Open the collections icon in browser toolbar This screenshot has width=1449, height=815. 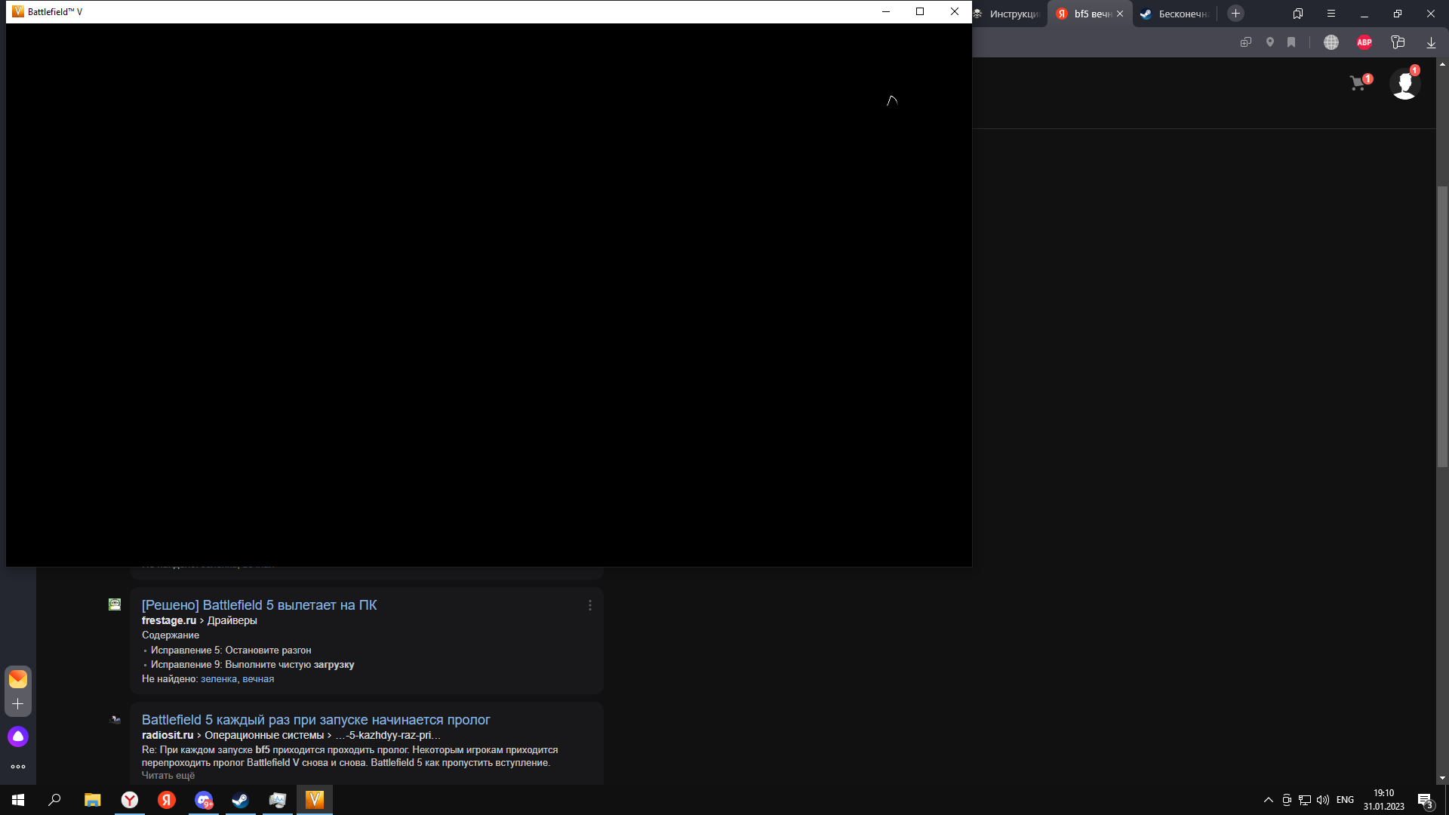[x=1398, y=42]
